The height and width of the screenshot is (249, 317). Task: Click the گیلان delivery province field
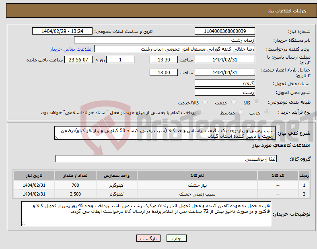point(225,84)
